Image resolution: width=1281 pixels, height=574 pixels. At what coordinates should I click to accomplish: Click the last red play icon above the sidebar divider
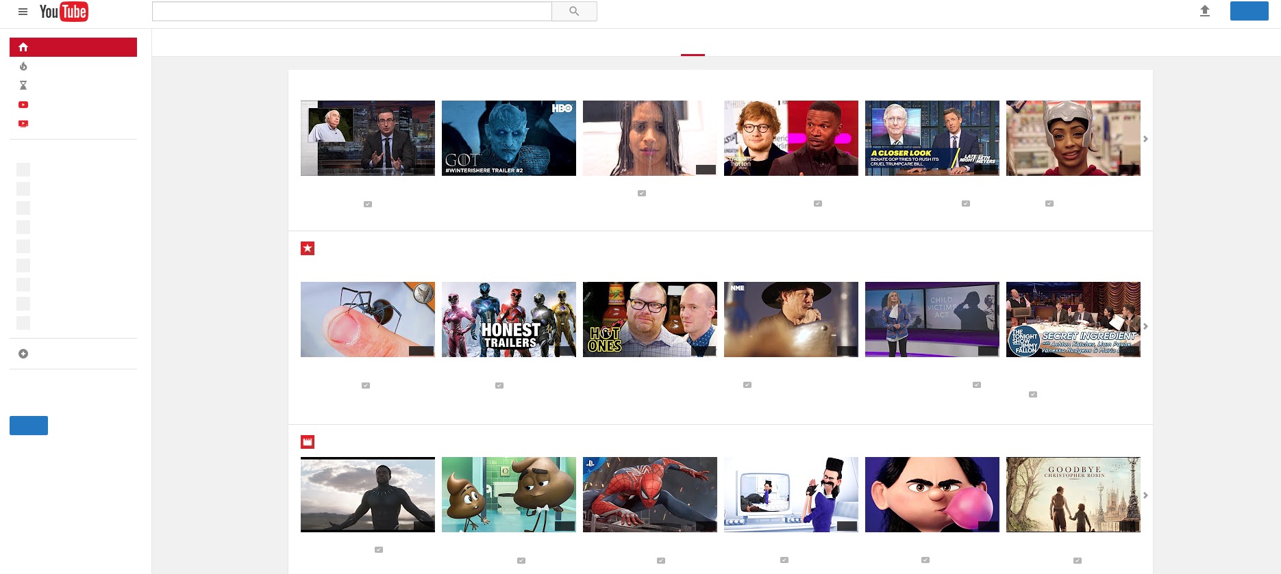pyautogui.click(x=23, y=124)
